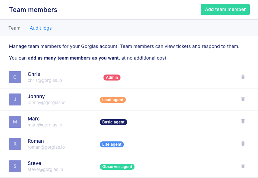Switch to the Audit logs tab
Image resolution: width=258 pixels, height=178 pixels.
(x=41, y=28)
